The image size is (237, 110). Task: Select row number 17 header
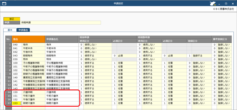pyautogui.click(x=8, y=103)
